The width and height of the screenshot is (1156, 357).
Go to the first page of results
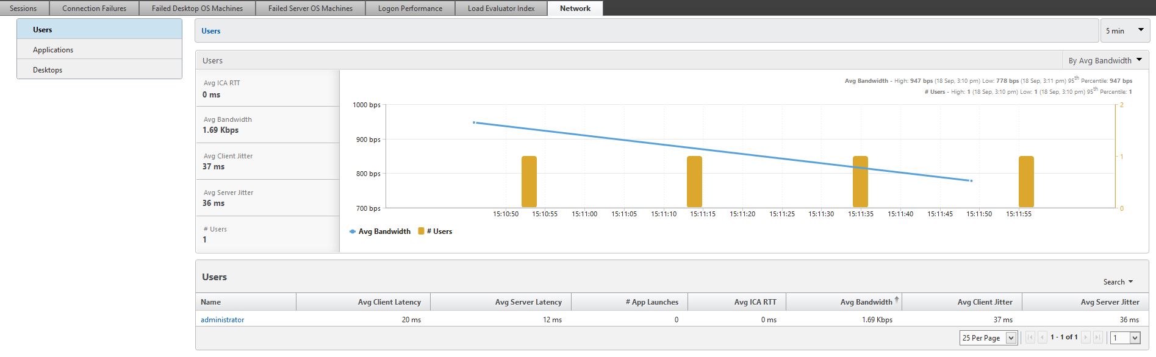tap(1030, 338)
